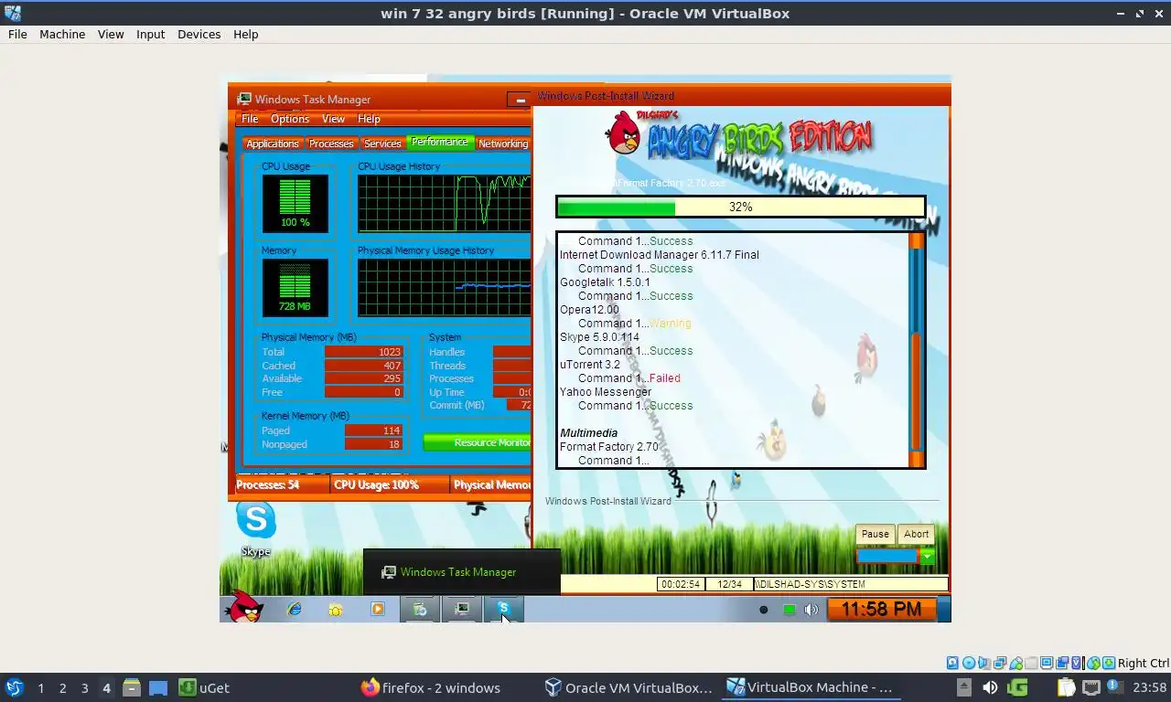
Task: Switch to Applications tab in Task Manager
Action: [x=273, y=144]
